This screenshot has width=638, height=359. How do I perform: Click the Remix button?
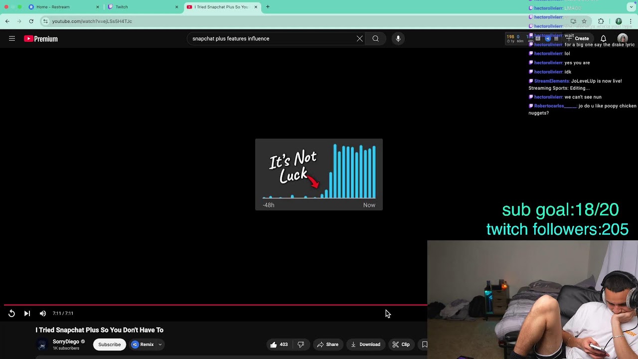point(143,344)
